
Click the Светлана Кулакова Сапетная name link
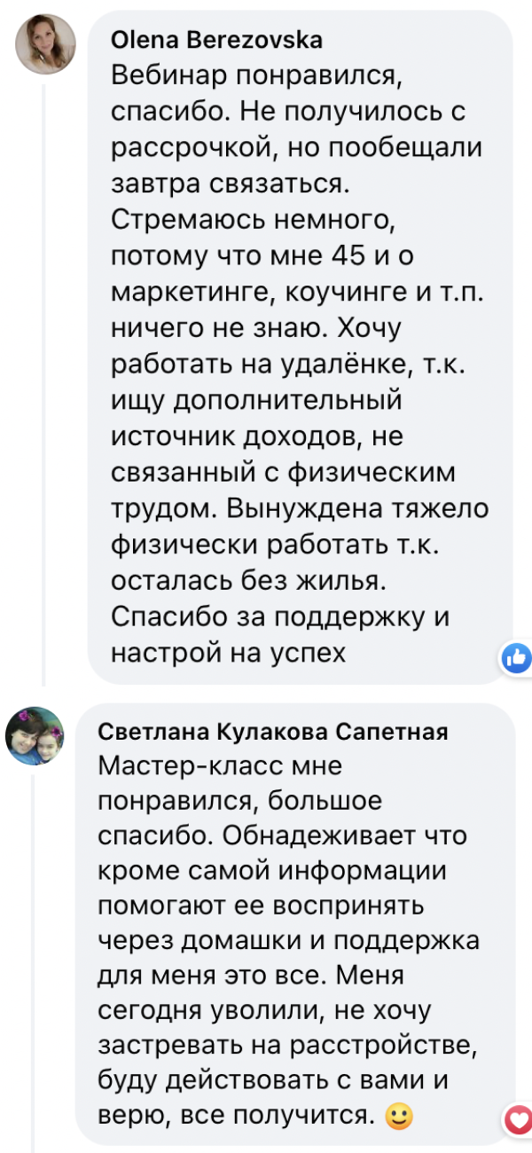(272, 732)
